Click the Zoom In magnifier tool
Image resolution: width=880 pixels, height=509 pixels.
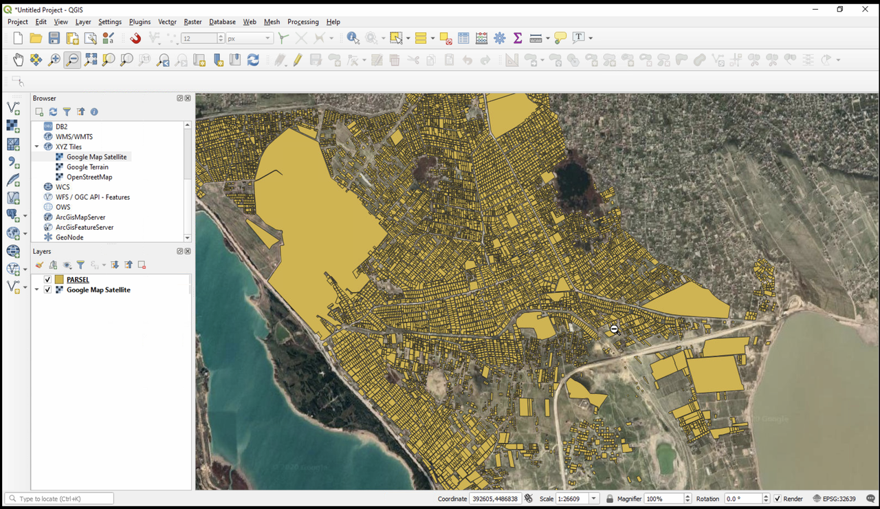pos(54,61)
